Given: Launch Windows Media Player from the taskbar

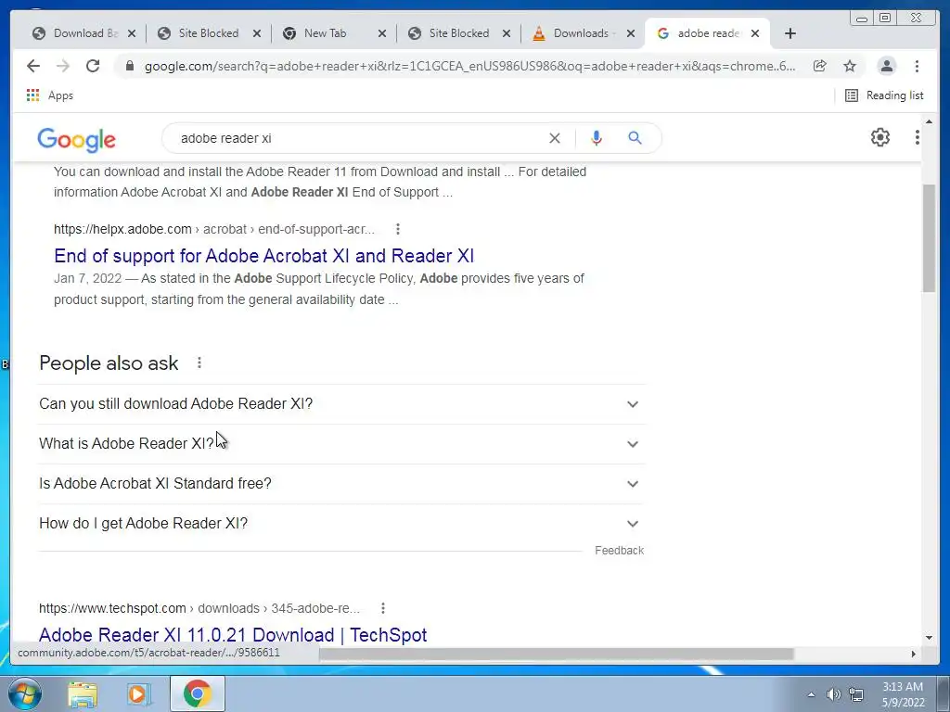Looking at the screenshot, I should [x=139, y=693].
